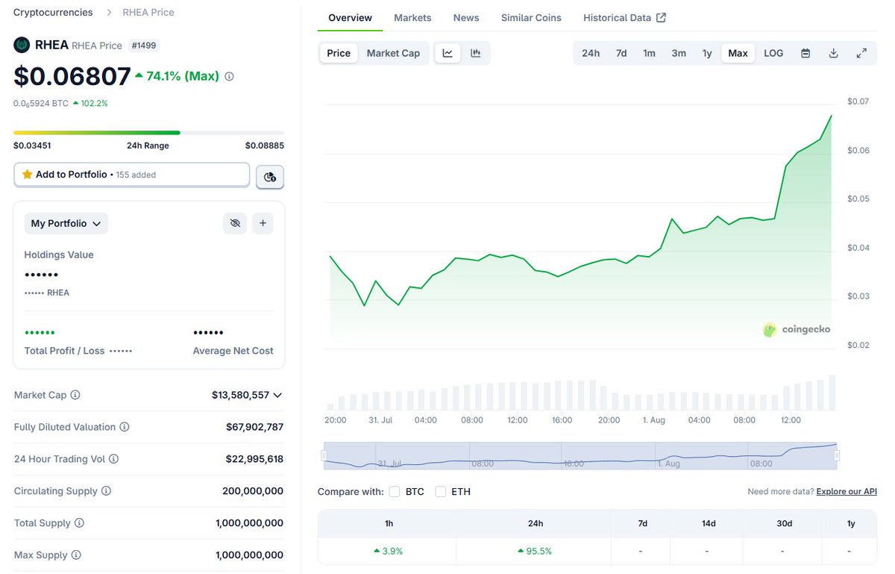Download chart data via download icon

pos(834,53)
